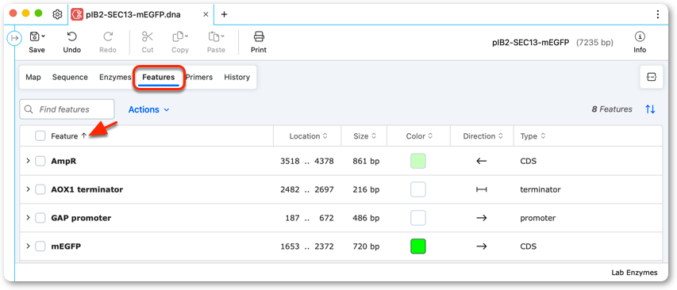
Task: Click the mEGFP green color swatch
Action: tap(418, 246)
